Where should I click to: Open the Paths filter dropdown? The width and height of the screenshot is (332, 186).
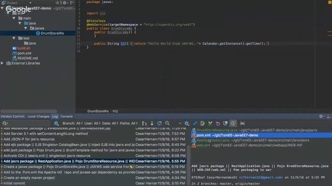(129, 123)
